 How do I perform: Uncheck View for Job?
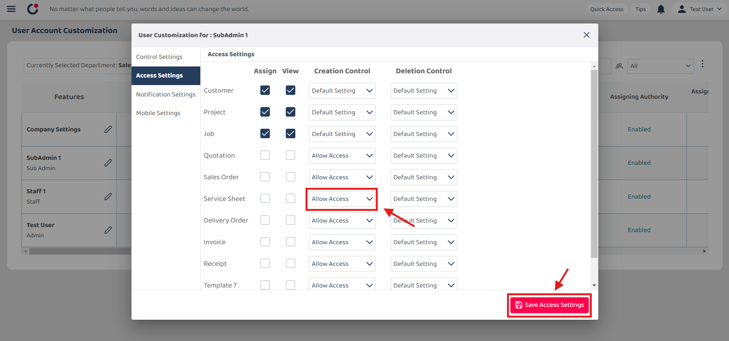290,134
